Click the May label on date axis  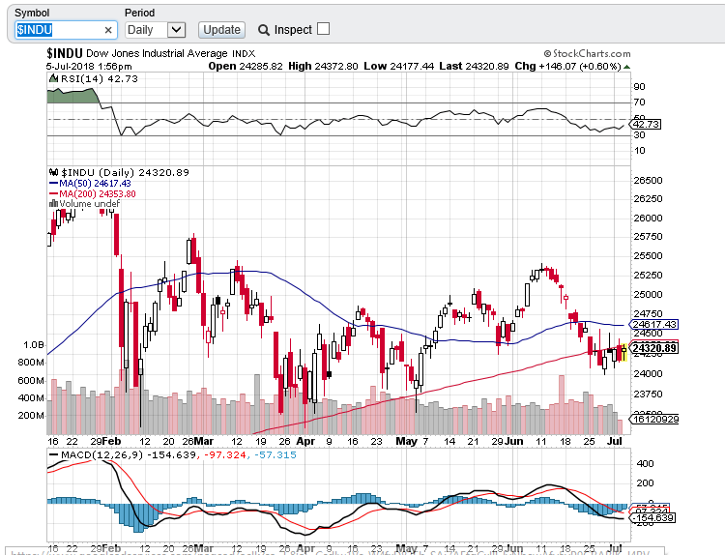pos(406,441)
